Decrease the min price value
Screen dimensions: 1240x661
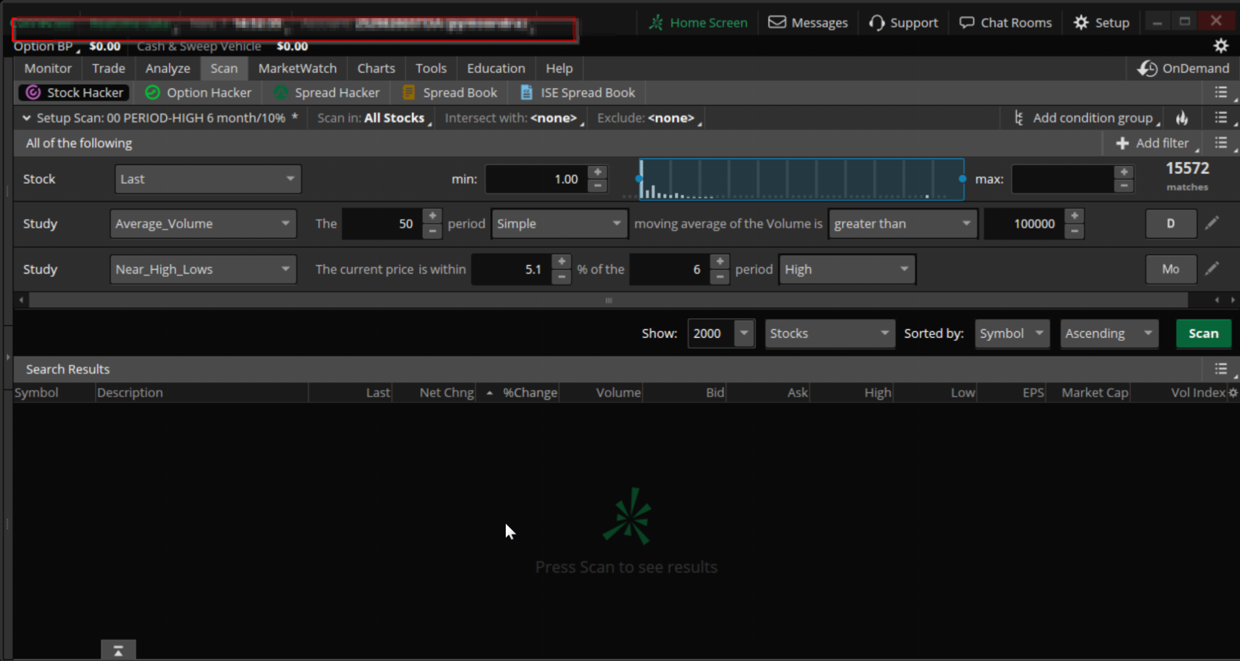click(597, 186)
